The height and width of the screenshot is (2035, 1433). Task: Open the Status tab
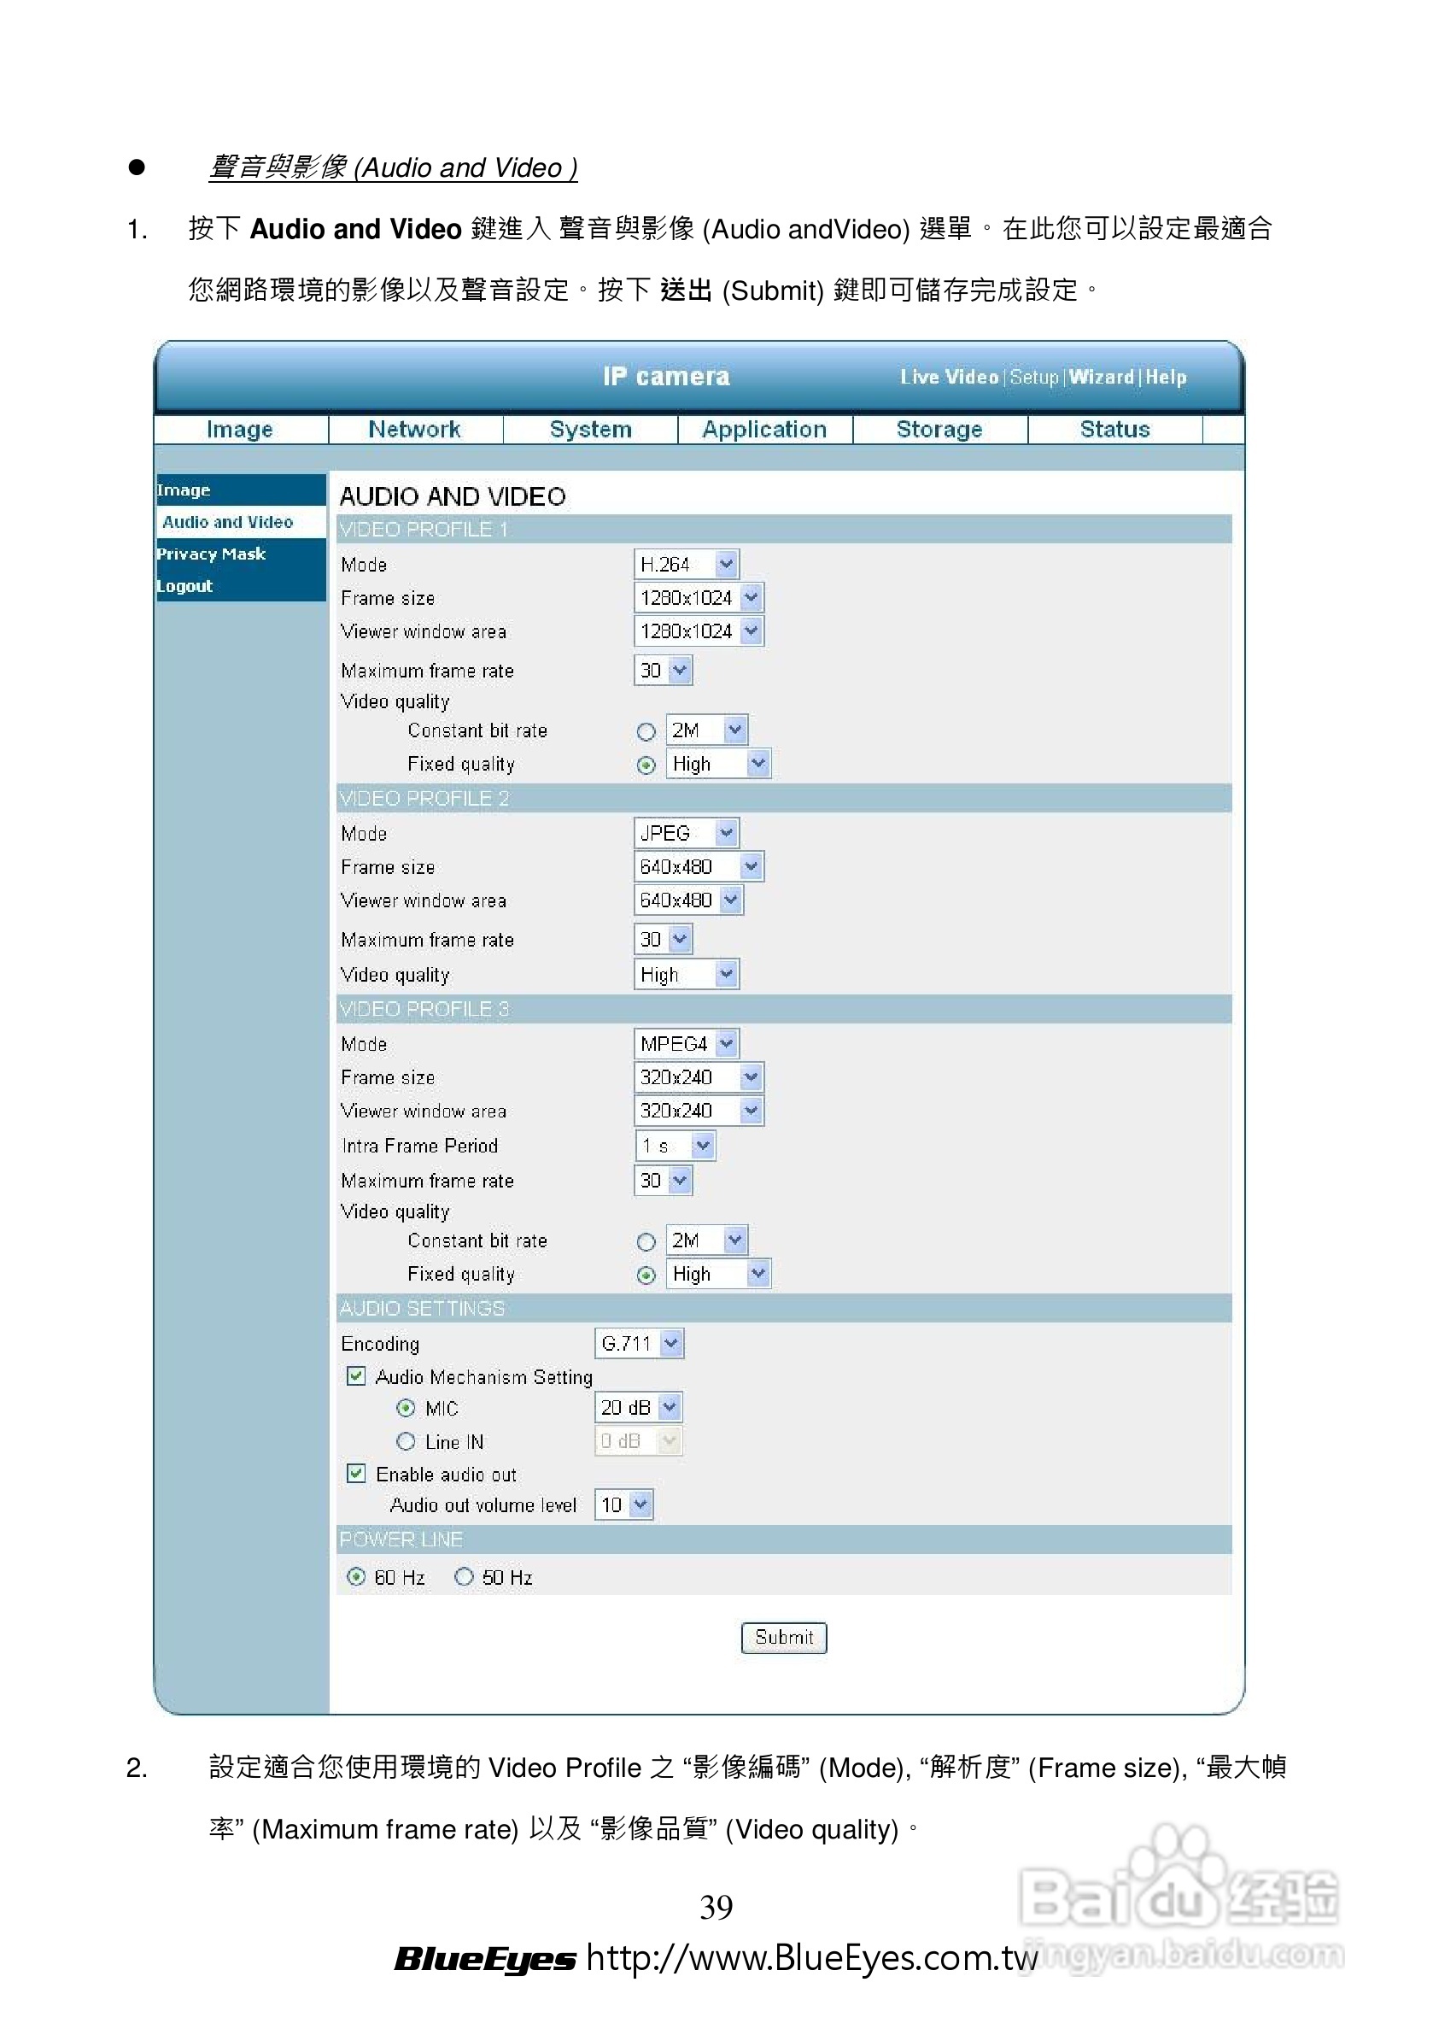point(1114,429)
